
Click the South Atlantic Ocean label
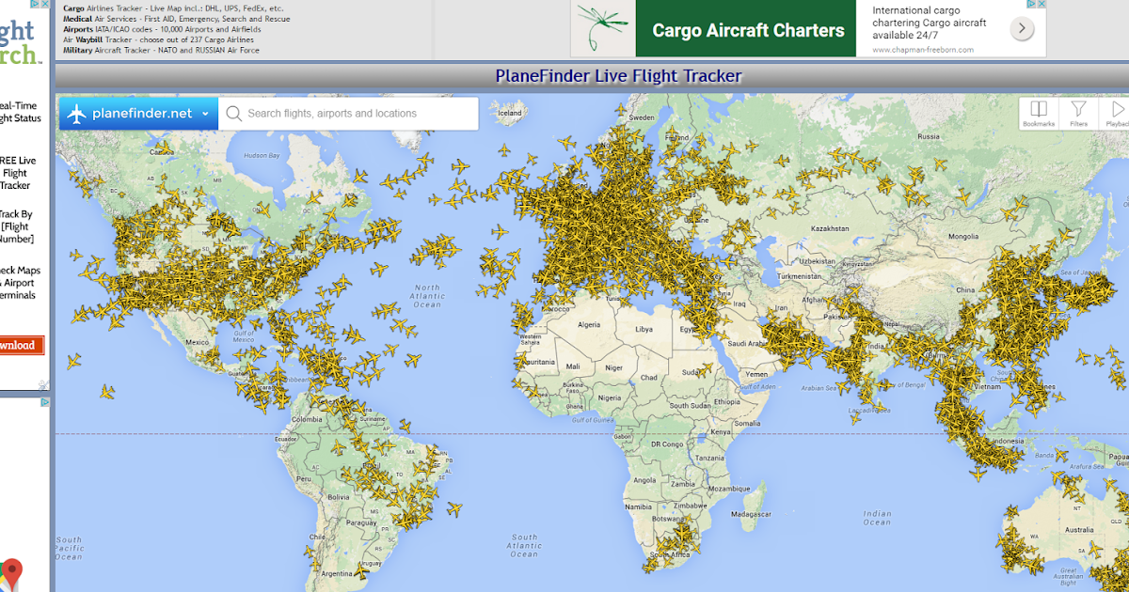525,546
